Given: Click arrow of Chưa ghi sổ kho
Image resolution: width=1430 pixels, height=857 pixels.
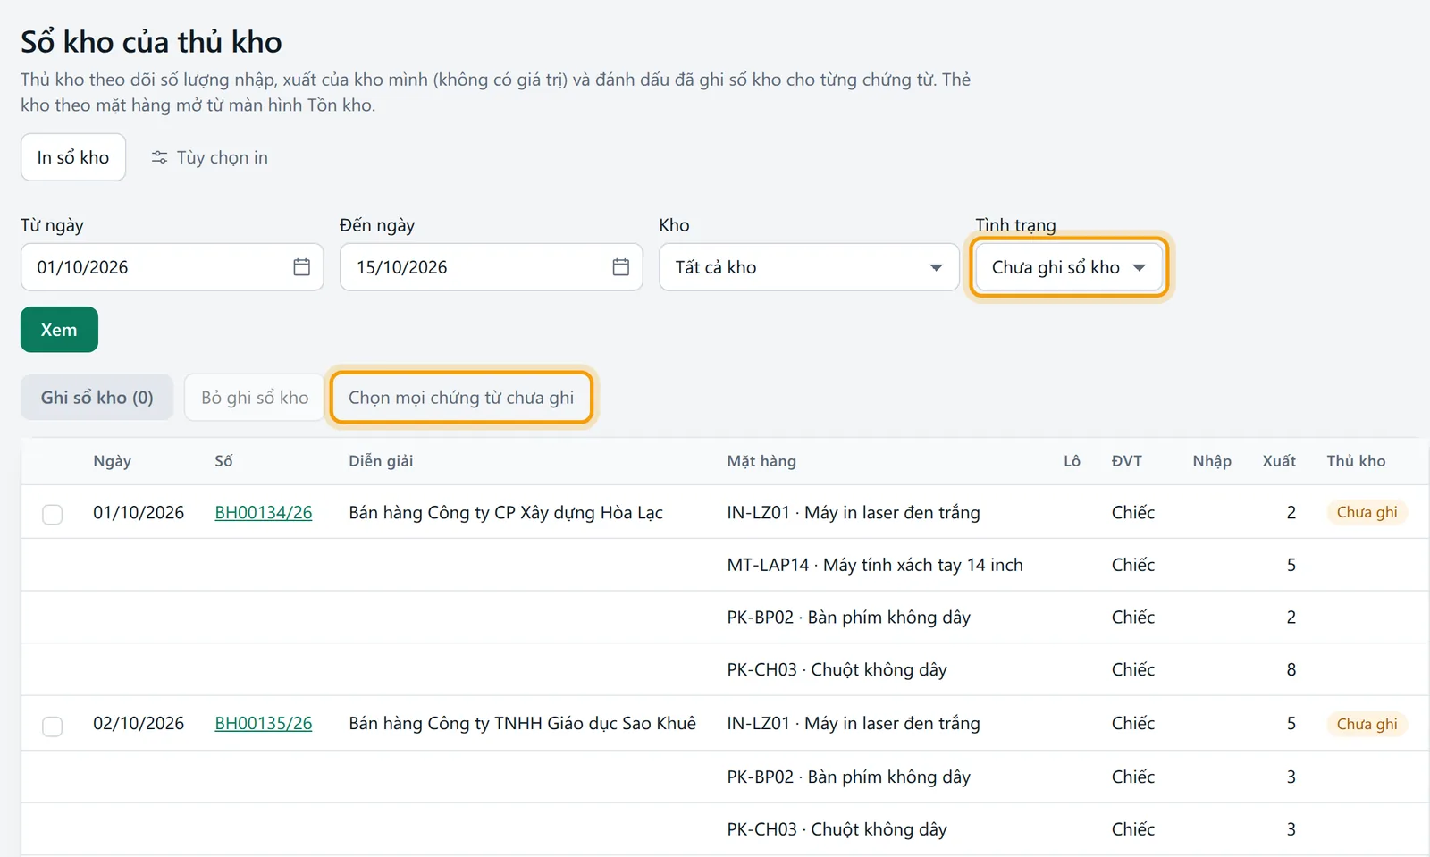Looking at the screenshot, I should (x=1139, y=267).
